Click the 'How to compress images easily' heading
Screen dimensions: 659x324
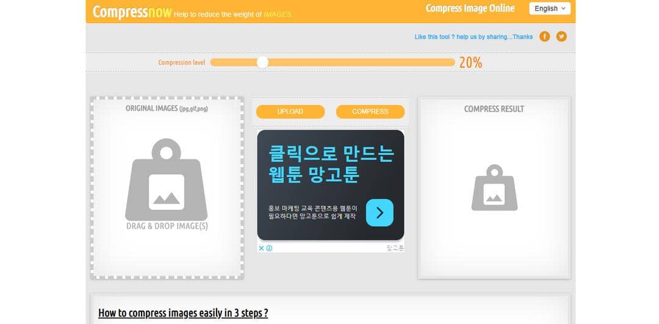[x=183, y=313]
